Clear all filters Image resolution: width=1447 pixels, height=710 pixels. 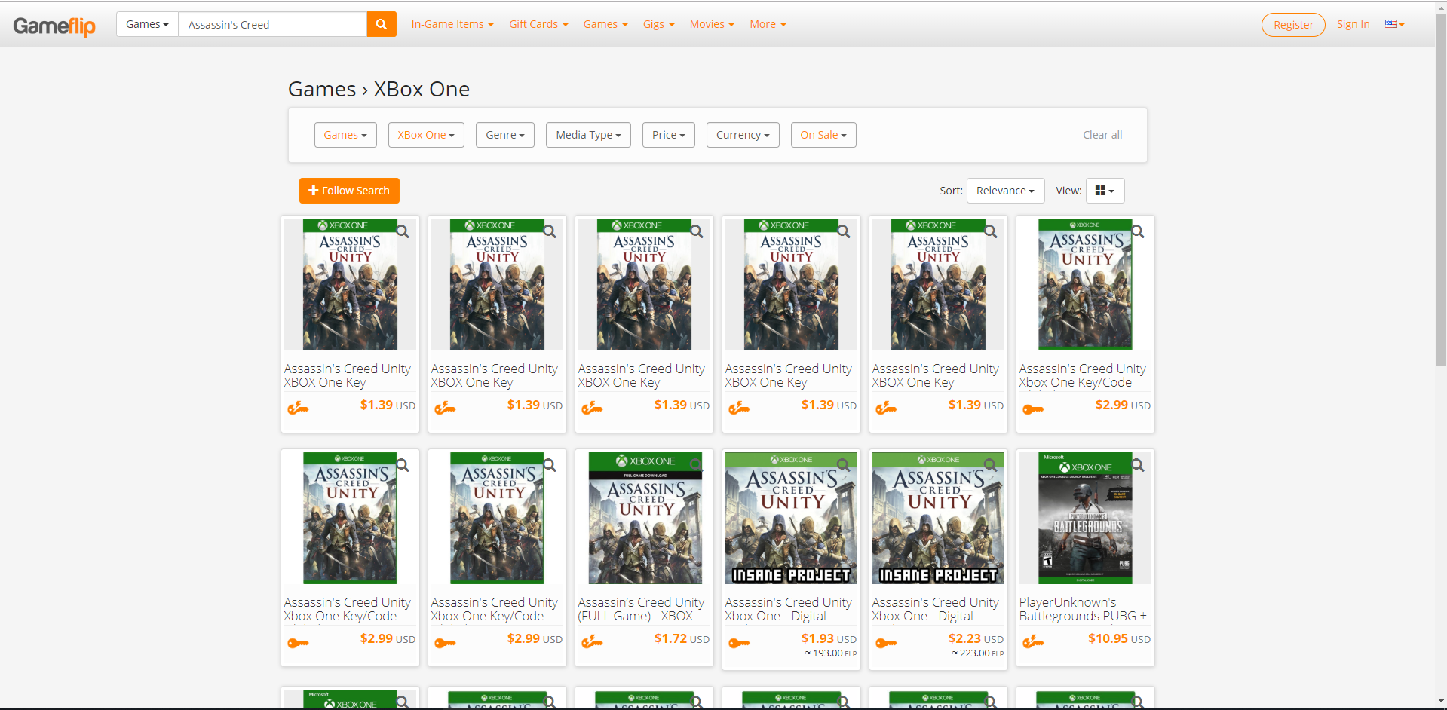coord(1102,135)
